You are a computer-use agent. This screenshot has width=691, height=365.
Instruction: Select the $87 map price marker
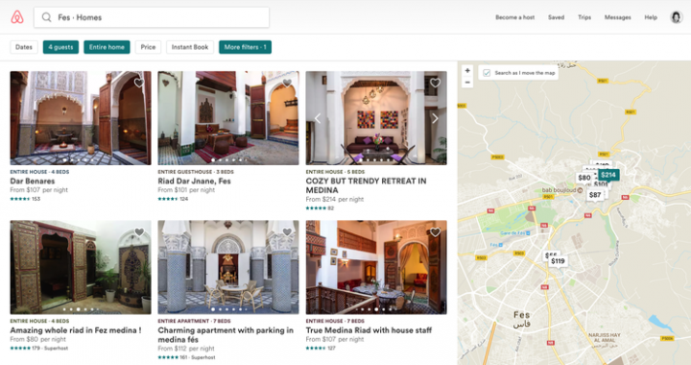coord(595,195)
